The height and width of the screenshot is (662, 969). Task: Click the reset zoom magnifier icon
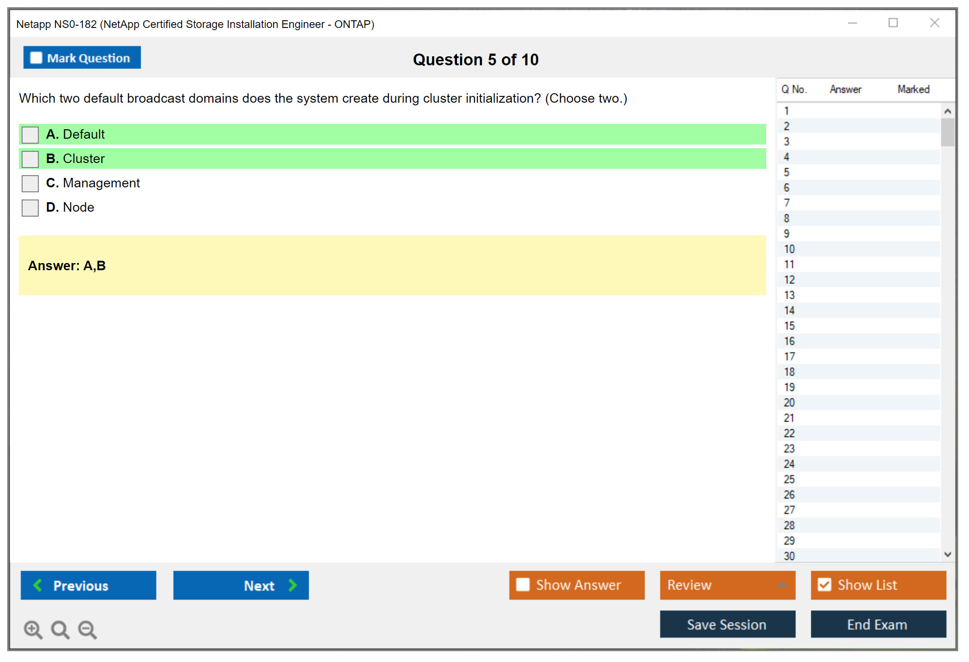click(59, 629)
